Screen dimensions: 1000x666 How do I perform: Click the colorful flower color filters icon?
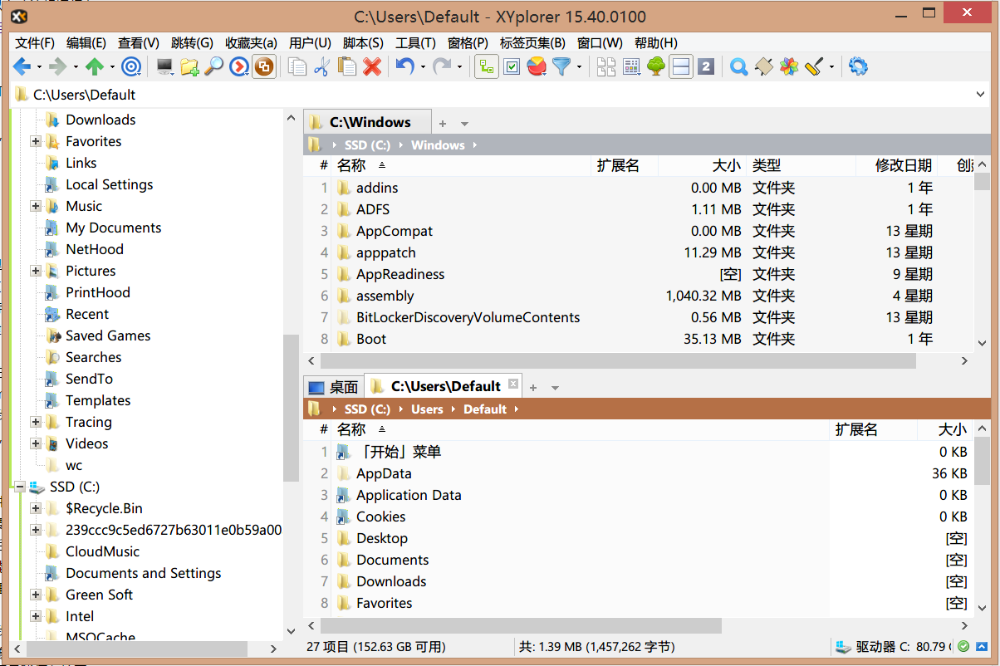(788, 67)
